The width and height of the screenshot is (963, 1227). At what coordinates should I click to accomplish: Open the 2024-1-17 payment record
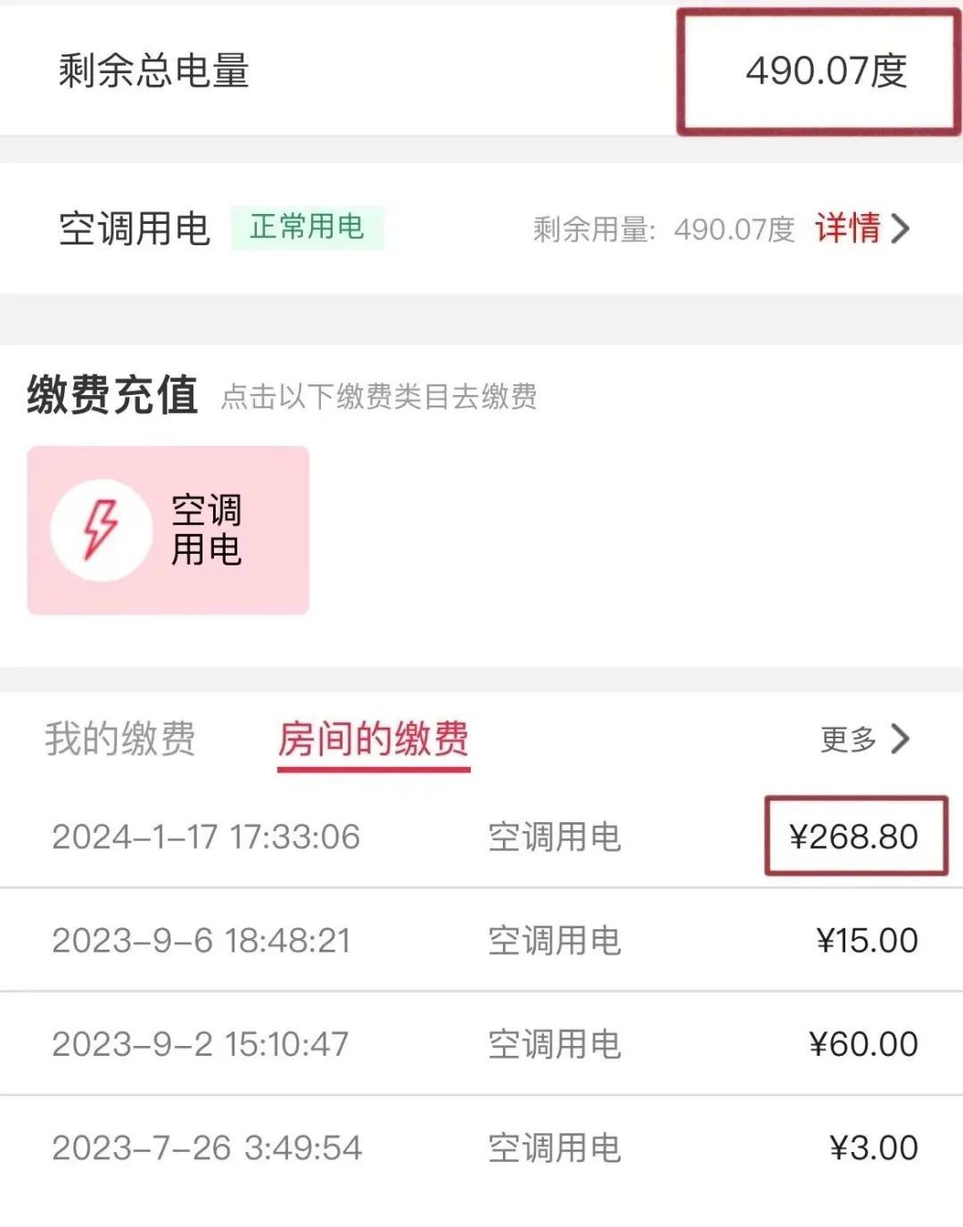point(206,836)
